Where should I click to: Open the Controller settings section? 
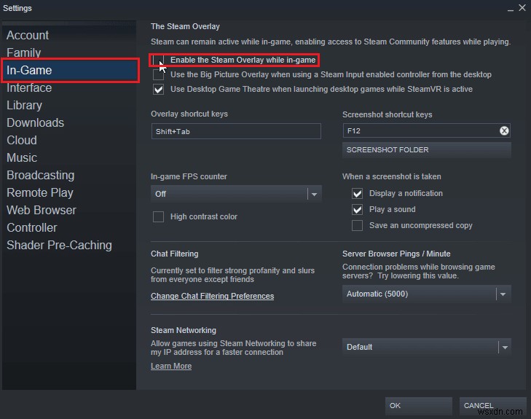(x=32, y=227)
